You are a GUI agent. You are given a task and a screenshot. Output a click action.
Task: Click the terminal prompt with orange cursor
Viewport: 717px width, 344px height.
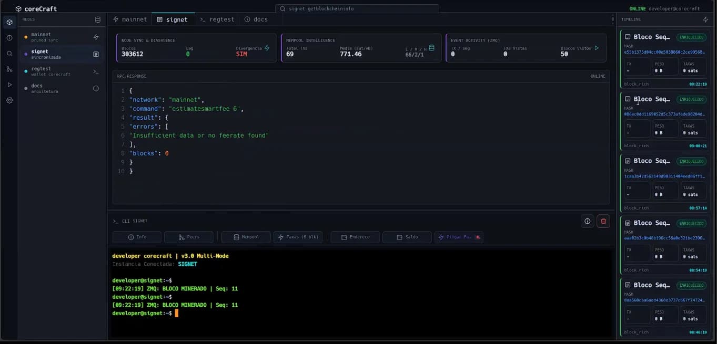pyautogui.click(x=145, y=313)
